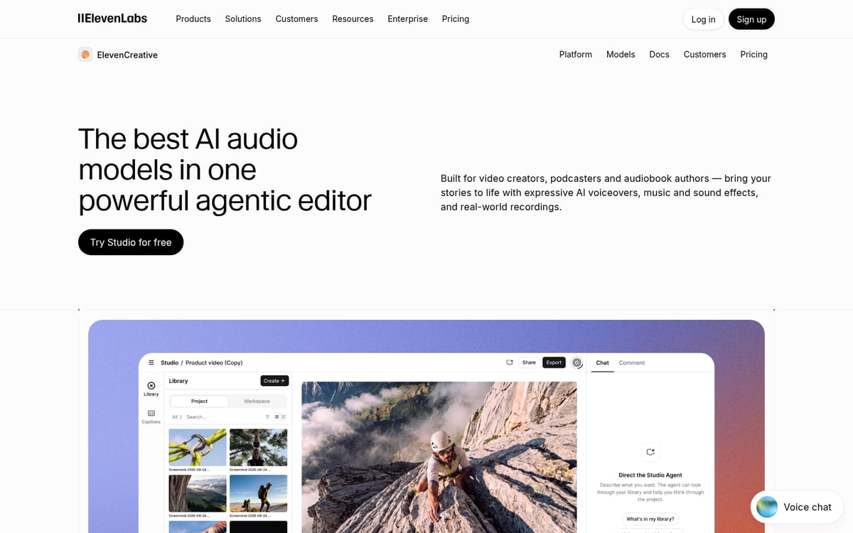
Task: Open the Customers top menu
Action: (x=296, y=19)
